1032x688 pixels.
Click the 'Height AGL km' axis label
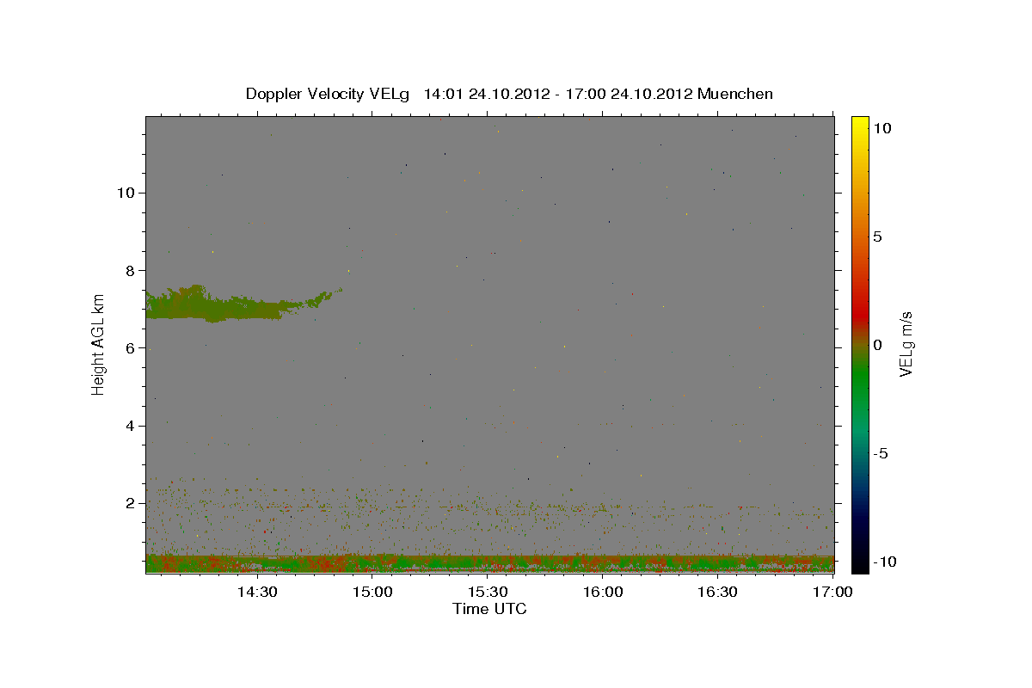tap(99, 344)
